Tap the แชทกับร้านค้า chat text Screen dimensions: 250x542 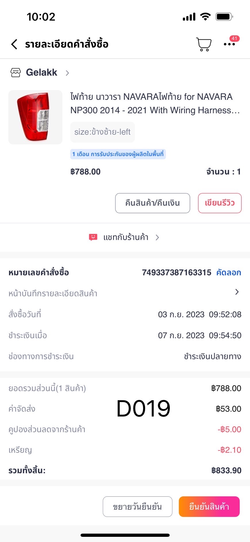click(126, 237)
